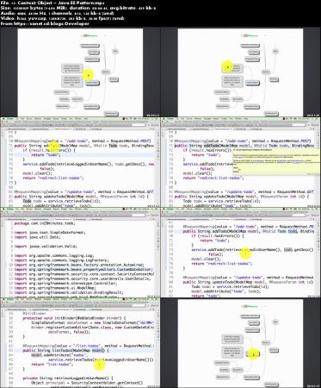Click 'dateFormat, false);' code line
321x388 pixels.
[69, 332]
